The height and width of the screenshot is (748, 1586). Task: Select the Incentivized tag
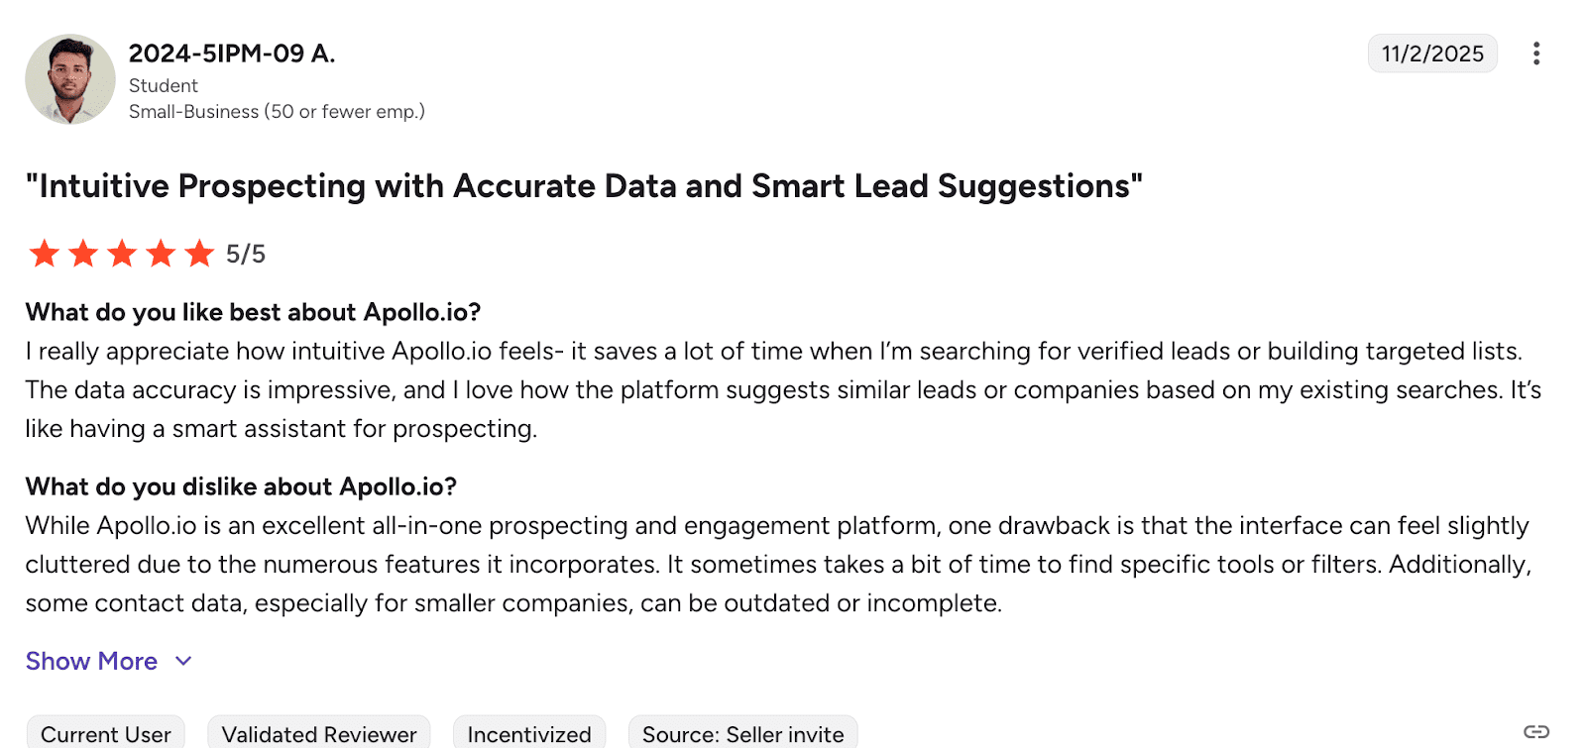coord(529,734)
